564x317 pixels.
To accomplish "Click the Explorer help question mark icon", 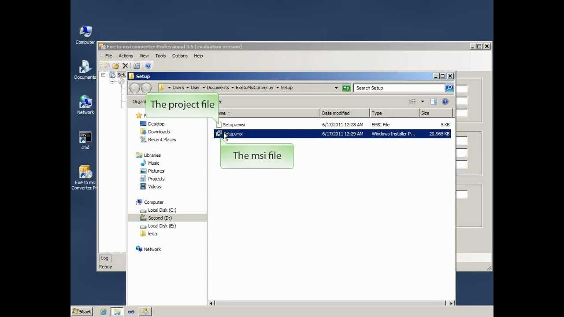I will [445, 102].
